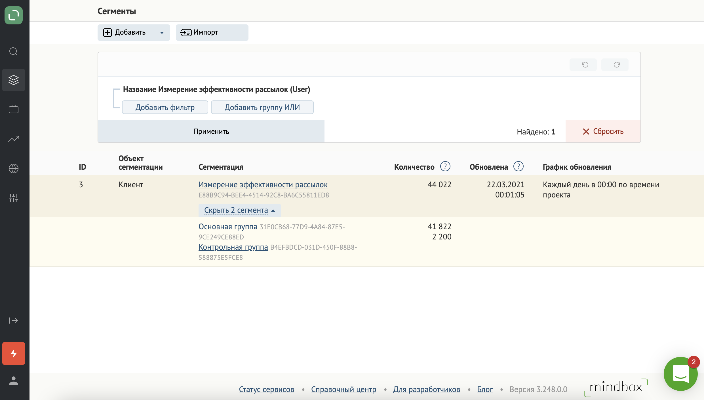Open the Справочный центр footer link
Viewport: 704px width, 400px height.
point(343,389)
